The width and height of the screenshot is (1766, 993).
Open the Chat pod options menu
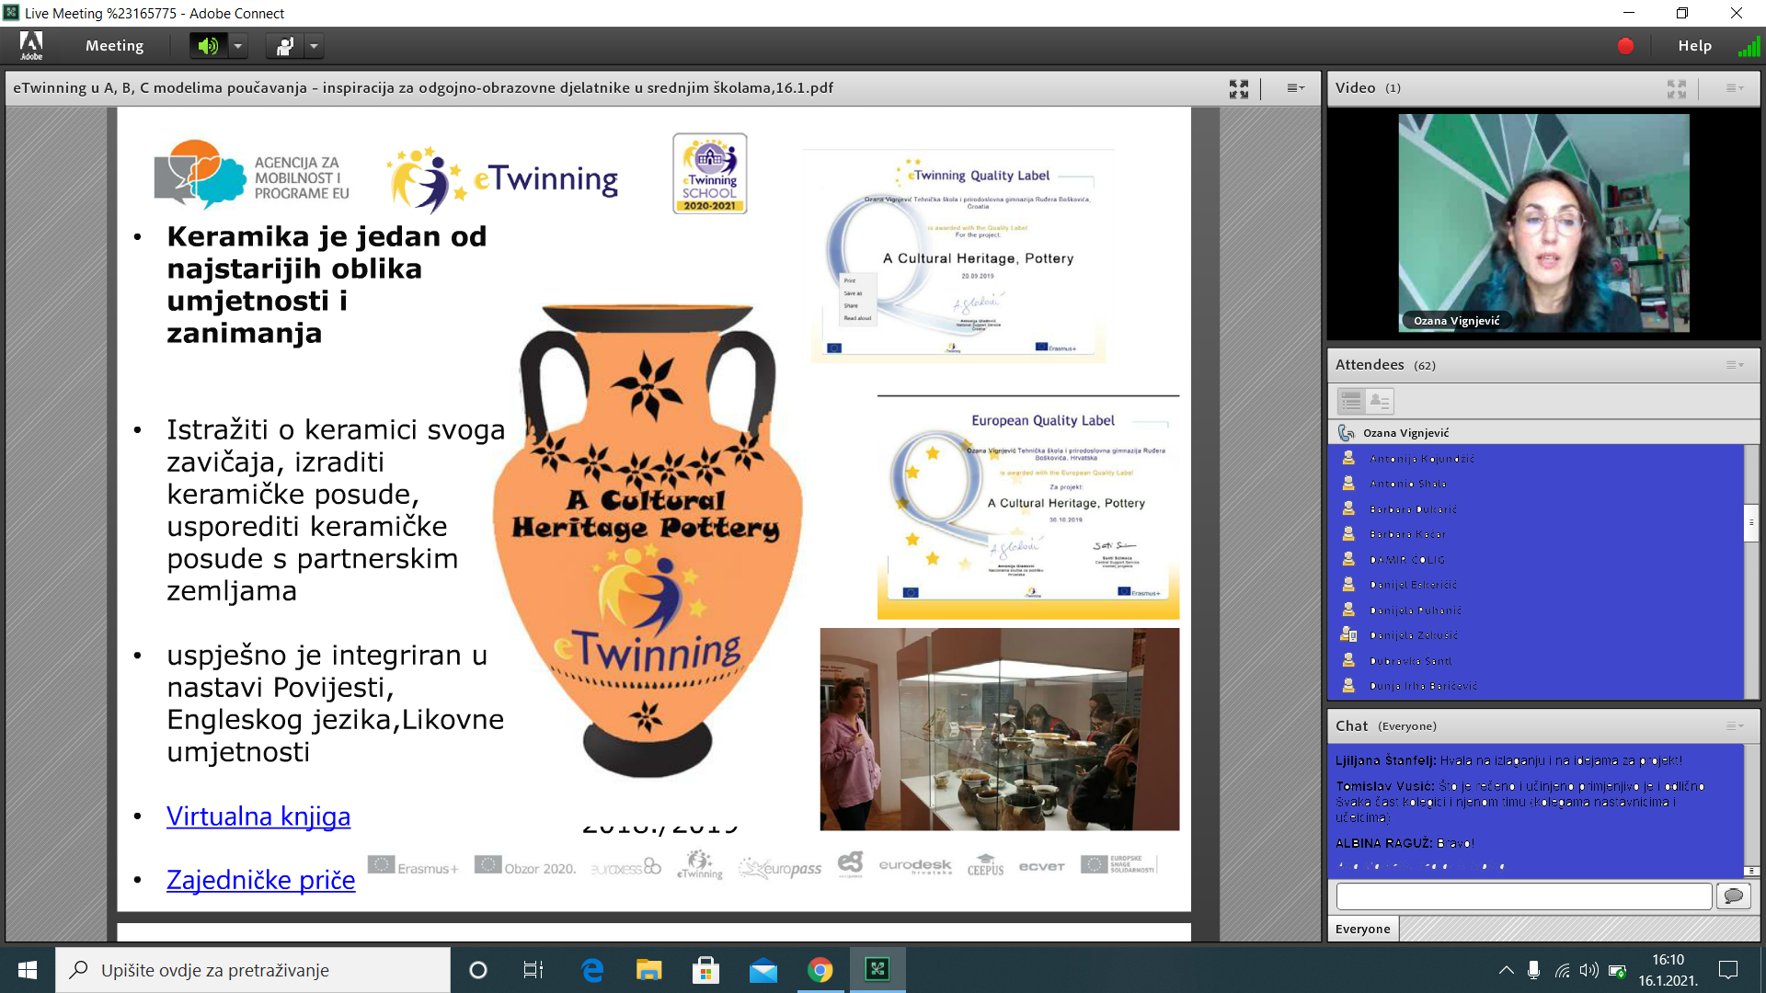coord(1735,726)
